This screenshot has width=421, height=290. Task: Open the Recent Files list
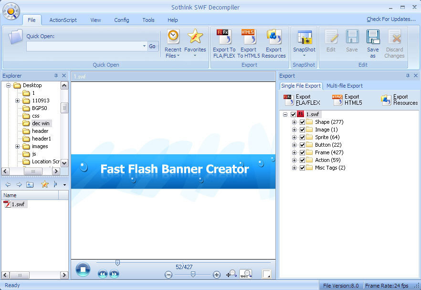173,44
